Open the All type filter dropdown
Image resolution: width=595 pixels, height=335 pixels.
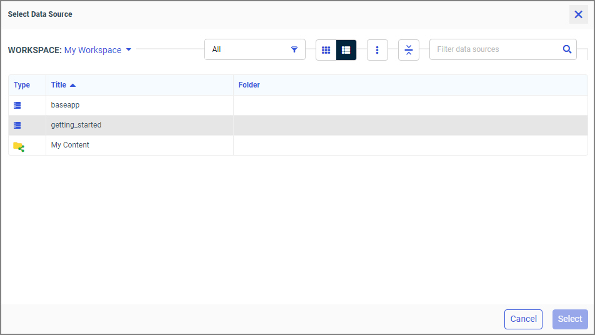pyautogui.click(x=255, y=49)
